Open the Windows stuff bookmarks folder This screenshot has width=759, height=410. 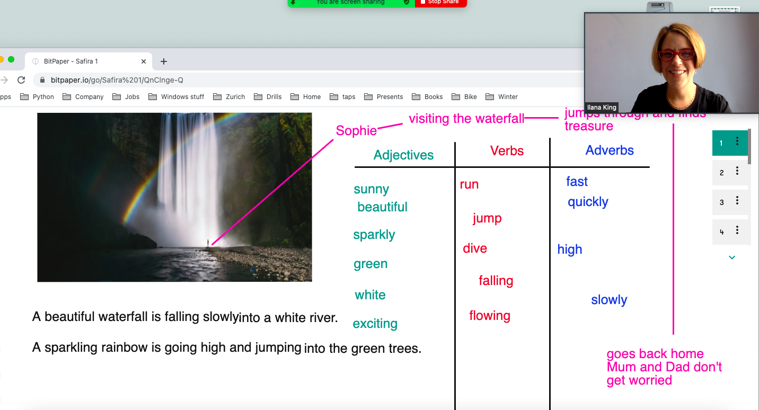pyautogui.click(x=176, y=97)
